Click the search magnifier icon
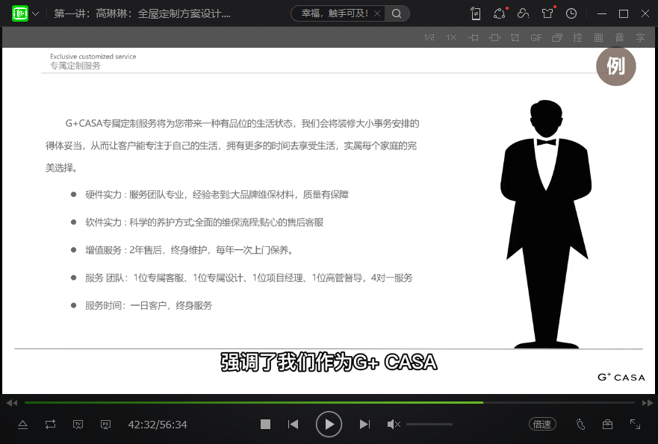The image size is (658, 444). [x=397, y=13]
